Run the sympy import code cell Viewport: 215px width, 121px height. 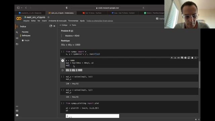tap(62, 51)
